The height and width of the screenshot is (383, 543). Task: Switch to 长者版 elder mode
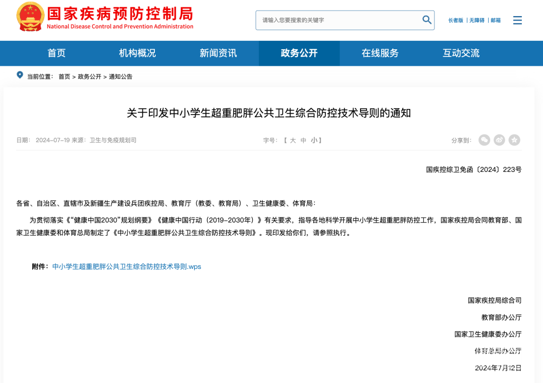click(456, 21)
